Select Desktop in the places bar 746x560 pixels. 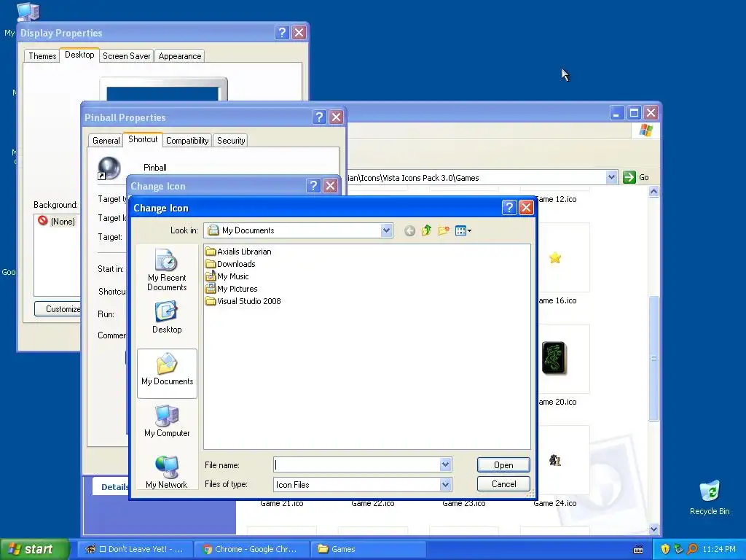[167, 317]
